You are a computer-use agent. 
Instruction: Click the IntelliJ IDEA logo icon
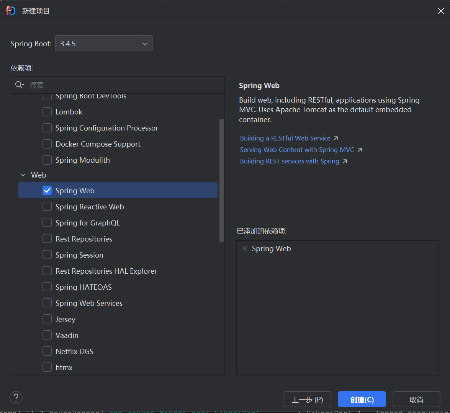11,11
